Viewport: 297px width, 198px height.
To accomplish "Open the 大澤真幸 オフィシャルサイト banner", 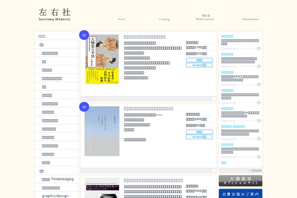I will pyautogui.click(x=241, y=181).
